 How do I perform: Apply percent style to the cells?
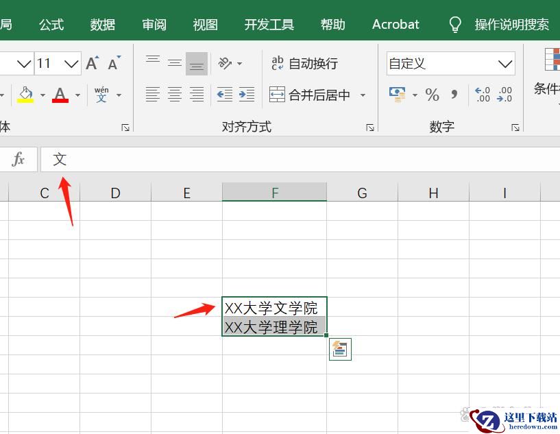(x=432, y=95)
